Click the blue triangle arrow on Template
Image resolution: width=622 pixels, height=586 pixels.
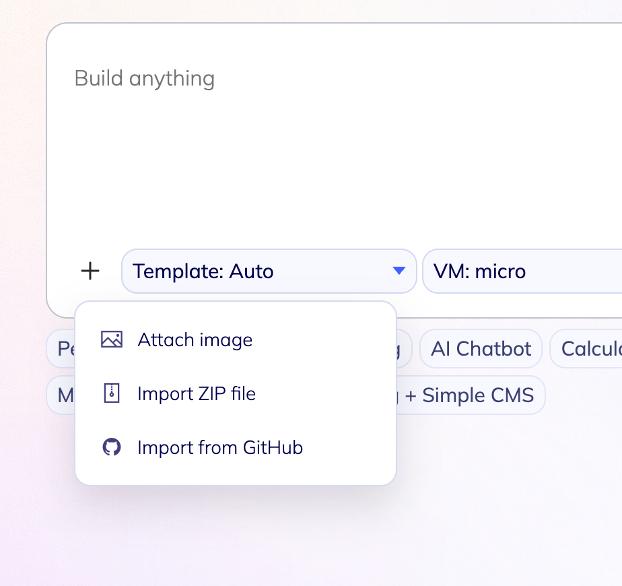pos(399,271)
